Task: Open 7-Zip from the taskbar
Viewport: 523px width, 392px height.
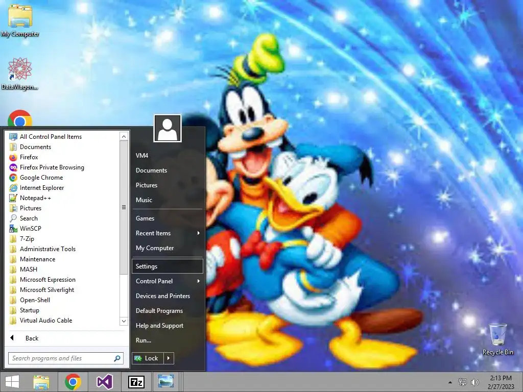Action: 136,382
